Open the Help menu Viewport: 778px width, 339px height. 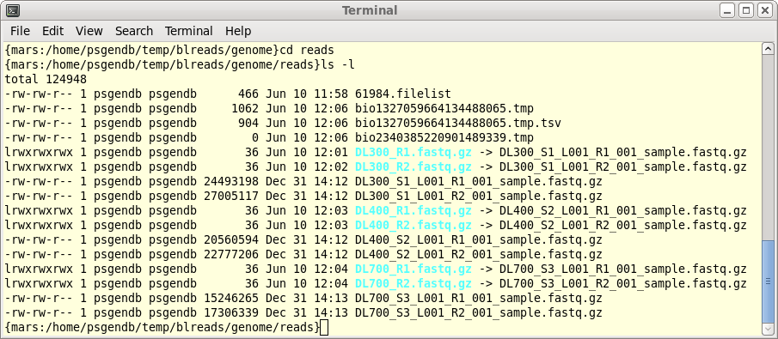[238, 31]
